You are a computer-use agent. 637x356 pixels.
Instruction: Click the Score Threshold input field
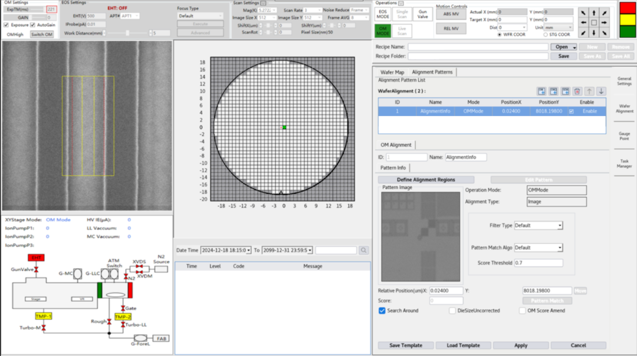click(538, 263)
